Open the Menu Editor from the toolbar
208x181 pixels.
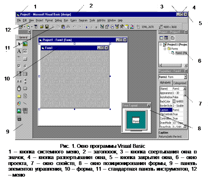point(36,27)
